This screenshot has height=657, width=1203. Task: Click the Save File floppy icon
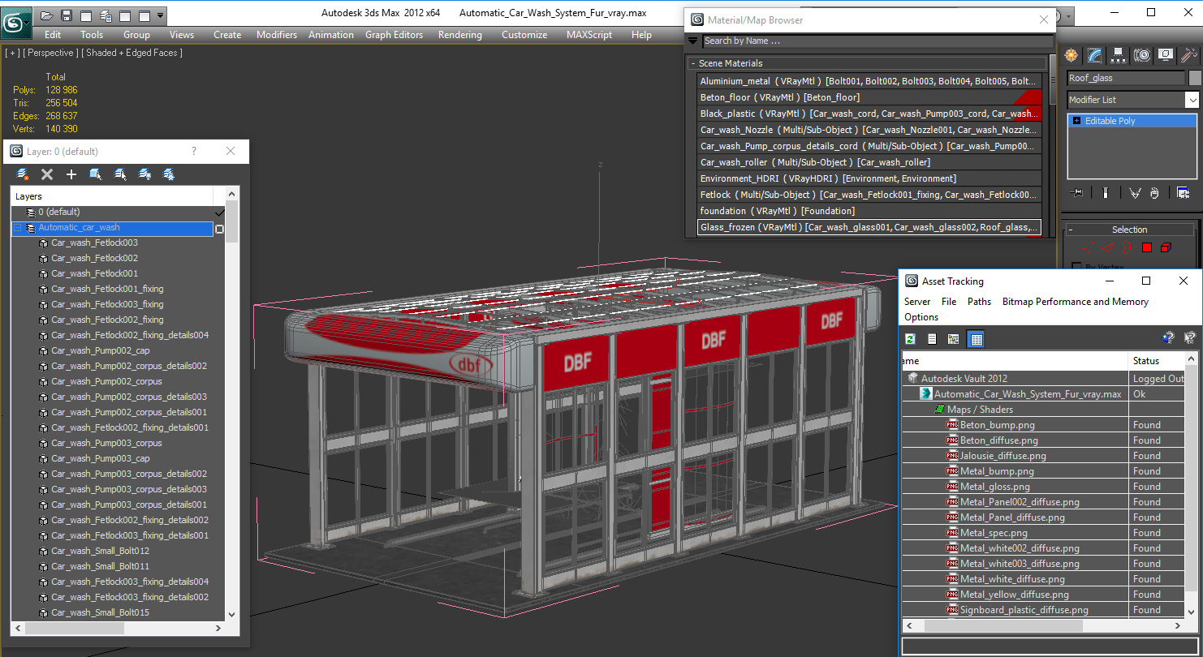point(67,15)
